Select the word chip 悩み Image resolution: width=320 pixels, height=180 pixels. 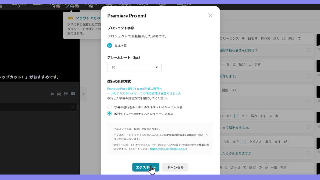(254, 116)
